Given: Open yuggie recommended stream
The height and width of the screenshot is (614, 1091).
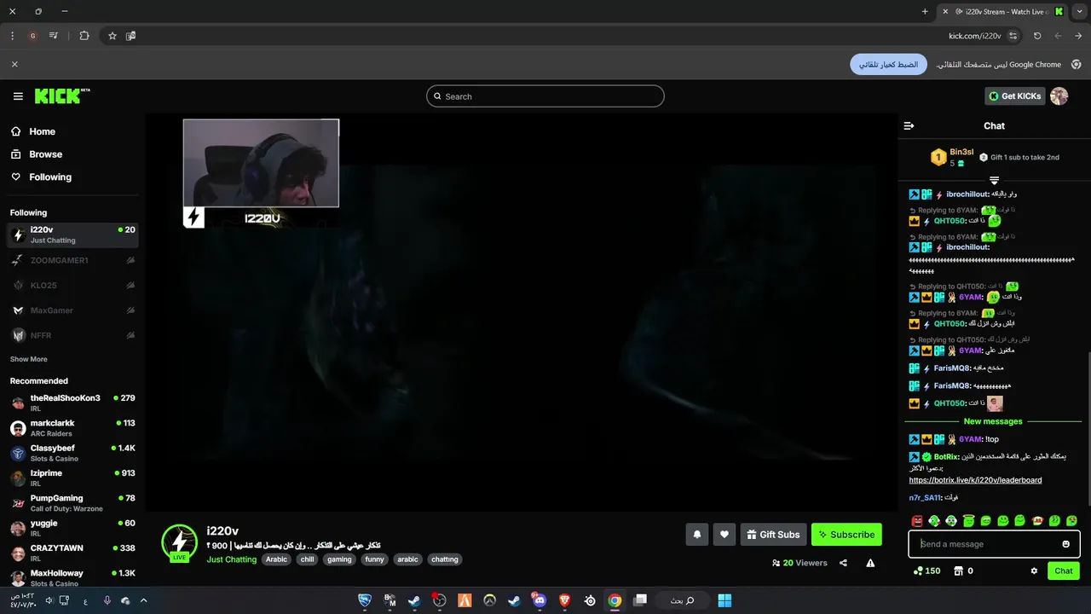Looking at the screenshot, I should pos(72,528).
